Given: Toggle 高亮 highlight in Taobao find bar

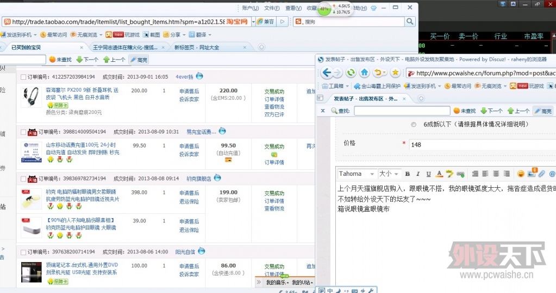Looking at the screenshot, I should (139, 60).
